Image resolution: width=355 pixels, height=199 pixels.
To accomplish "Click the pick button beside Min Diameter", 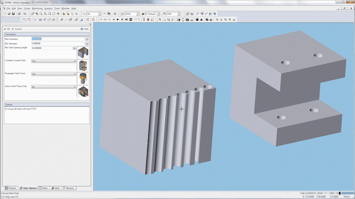I will (x=87, y=44).
